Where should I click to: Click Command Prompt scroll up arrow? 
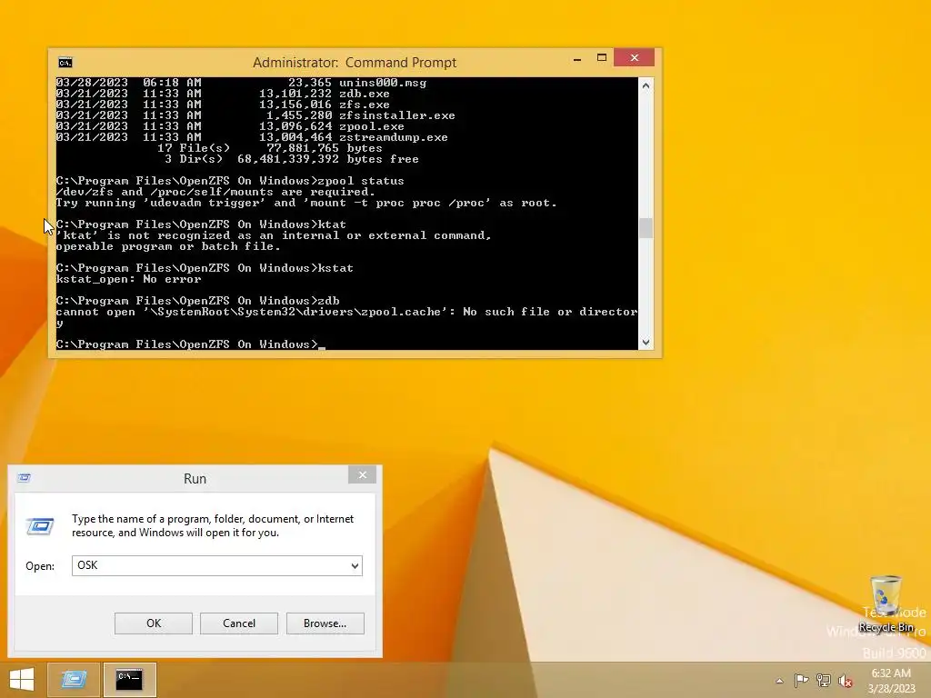click(646, 85)
